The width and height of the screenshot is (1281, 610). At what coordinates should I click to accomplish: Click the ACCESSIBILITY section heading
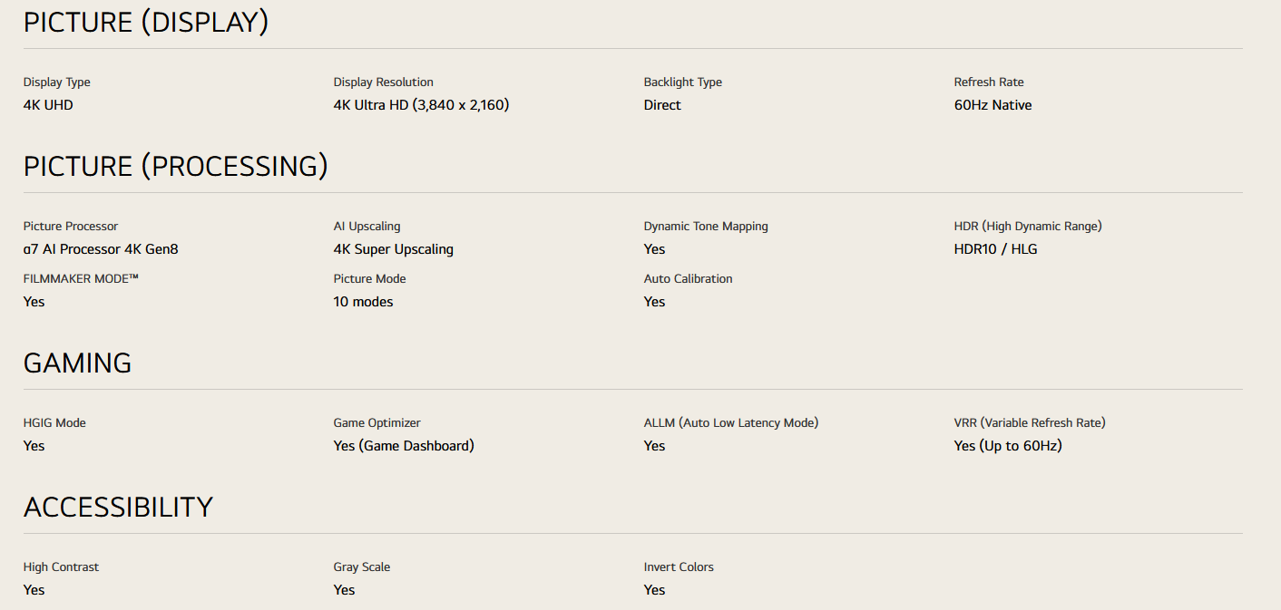[x=118, y=508]
